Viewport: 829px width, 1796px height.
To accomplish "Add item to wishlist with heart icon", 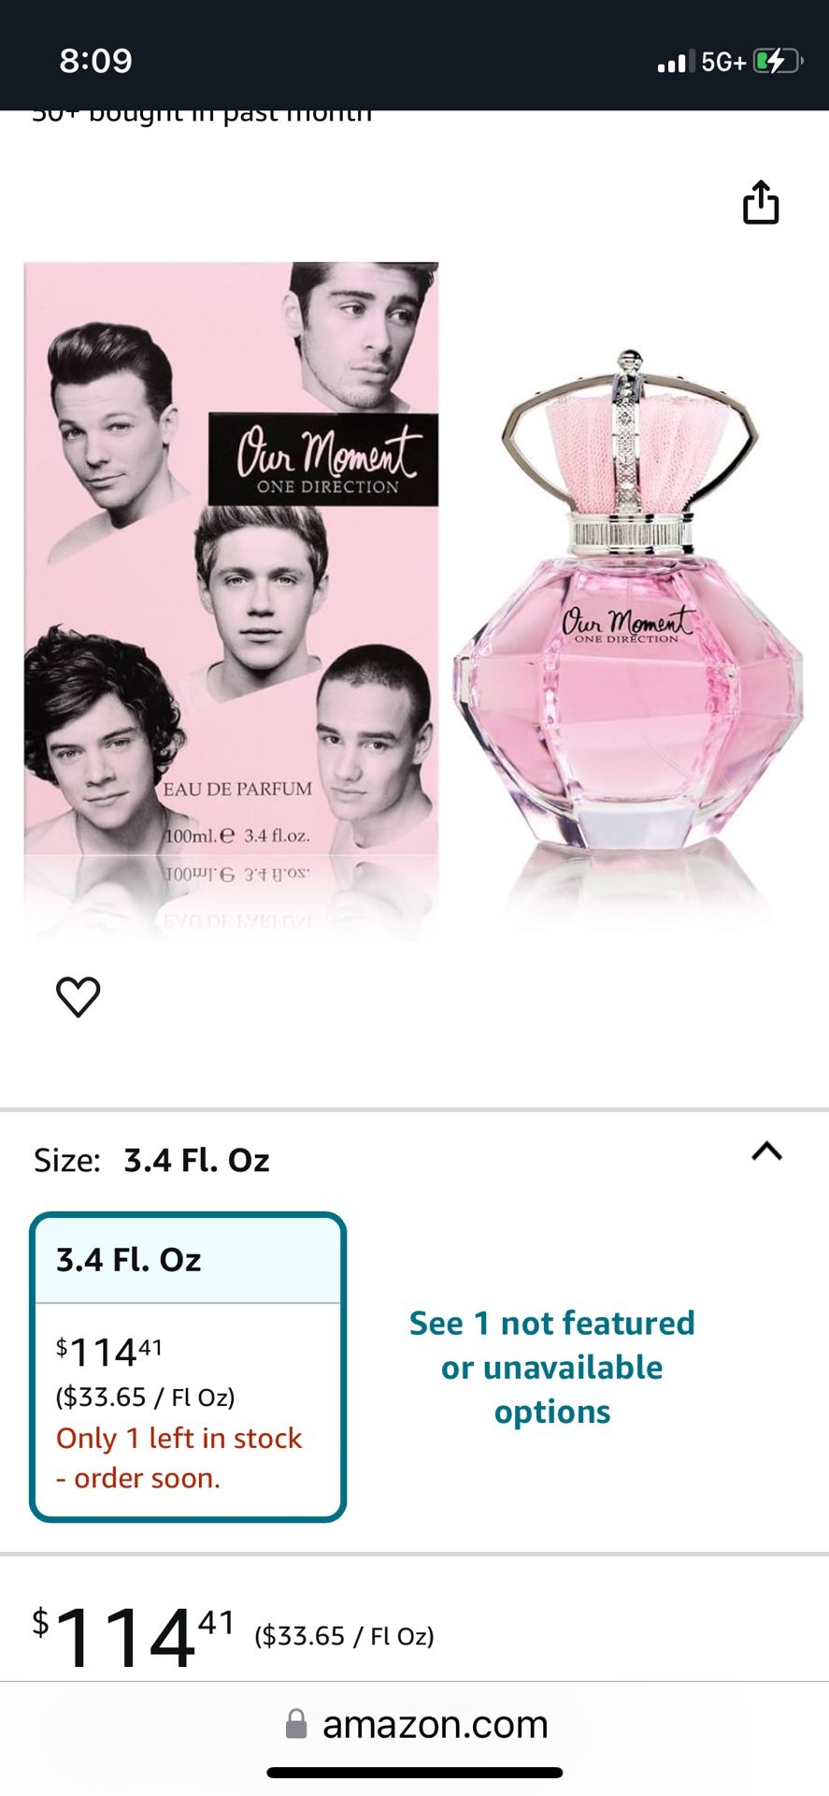I will tap(79, 996).
